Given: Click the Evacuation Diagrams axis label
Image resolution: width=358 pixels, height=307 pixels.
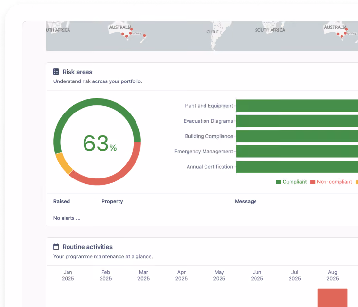Looking at the screenshot, I should pos(208,121).
